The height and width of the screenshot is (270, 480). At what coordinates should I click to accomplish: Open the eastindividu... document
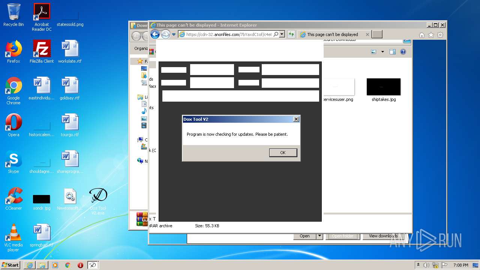(42, 88)
